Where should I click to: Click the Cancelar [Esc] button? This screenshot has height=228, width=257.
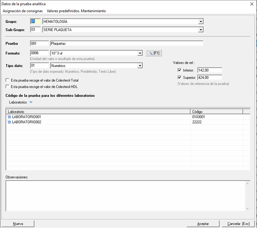pos(236,224)
